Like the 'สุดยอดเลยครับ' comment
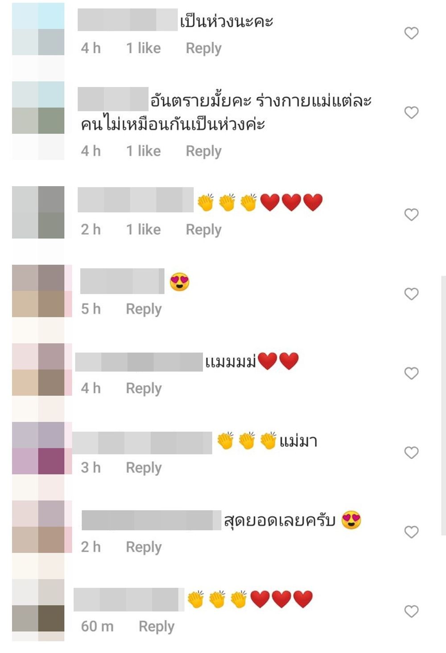 click(411, 532)
